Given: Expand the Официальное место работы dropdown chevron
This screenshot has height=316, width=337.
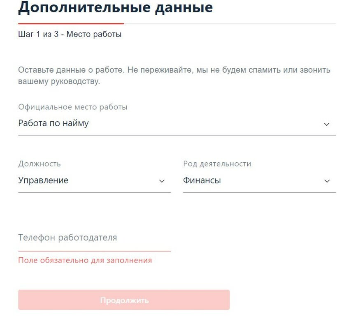Looking at the screenshot, I should [327, 124].
